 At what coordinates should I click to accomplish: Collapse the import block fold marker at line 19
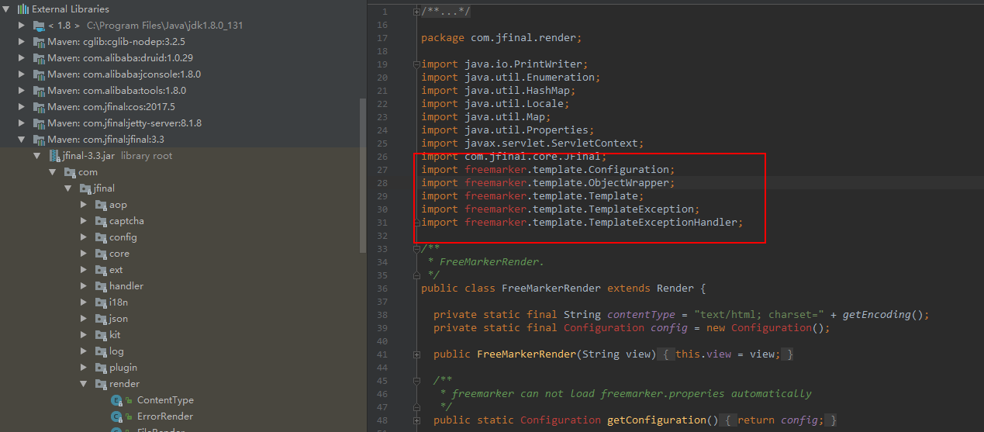tap(417, 64)
